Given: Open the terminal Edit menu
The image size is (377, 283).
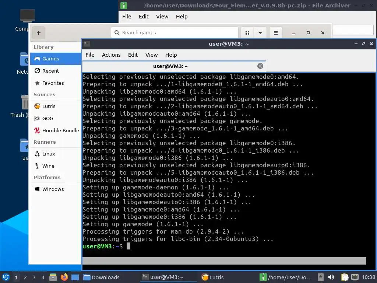Looking at the screenshot, I should point(133,55).
